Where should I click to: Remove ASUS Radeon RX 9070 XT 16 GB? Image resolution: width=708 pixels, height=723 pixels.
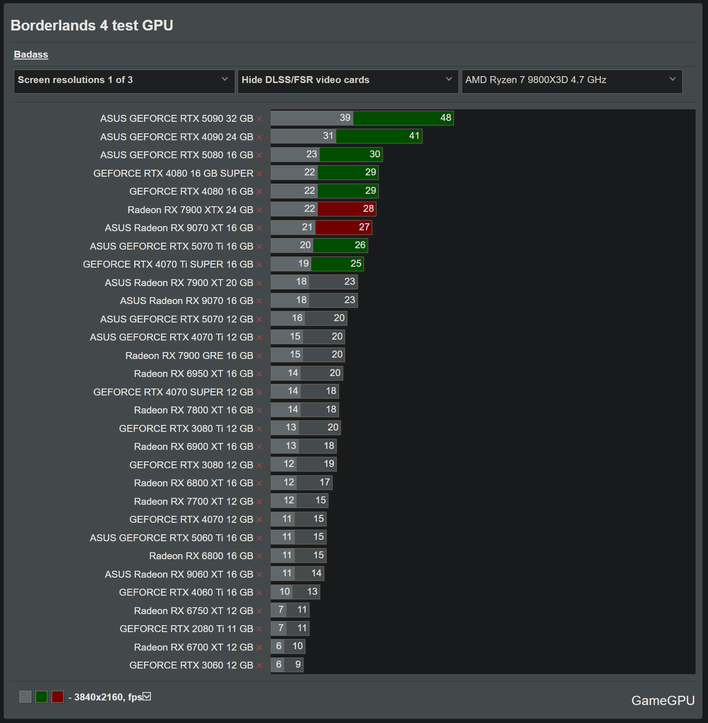point(260,228)
